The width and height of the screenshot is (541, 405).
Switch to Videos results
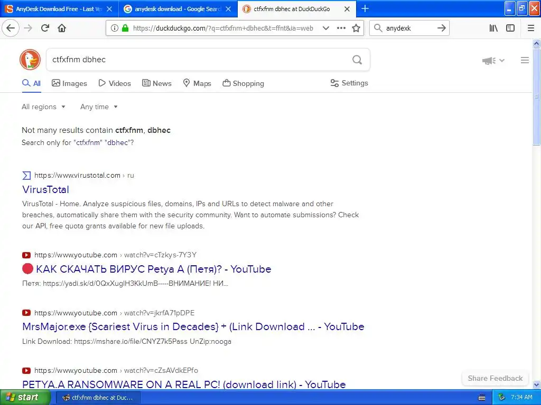click(x=115, y=83)
